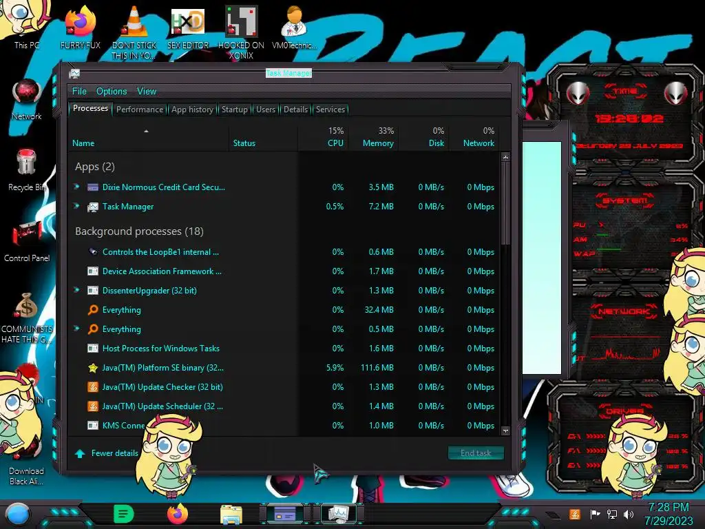Sort by the Disk column header
The width and height of the screenshot is (705, 529).
pyautogui.click(x=423, y=137)
